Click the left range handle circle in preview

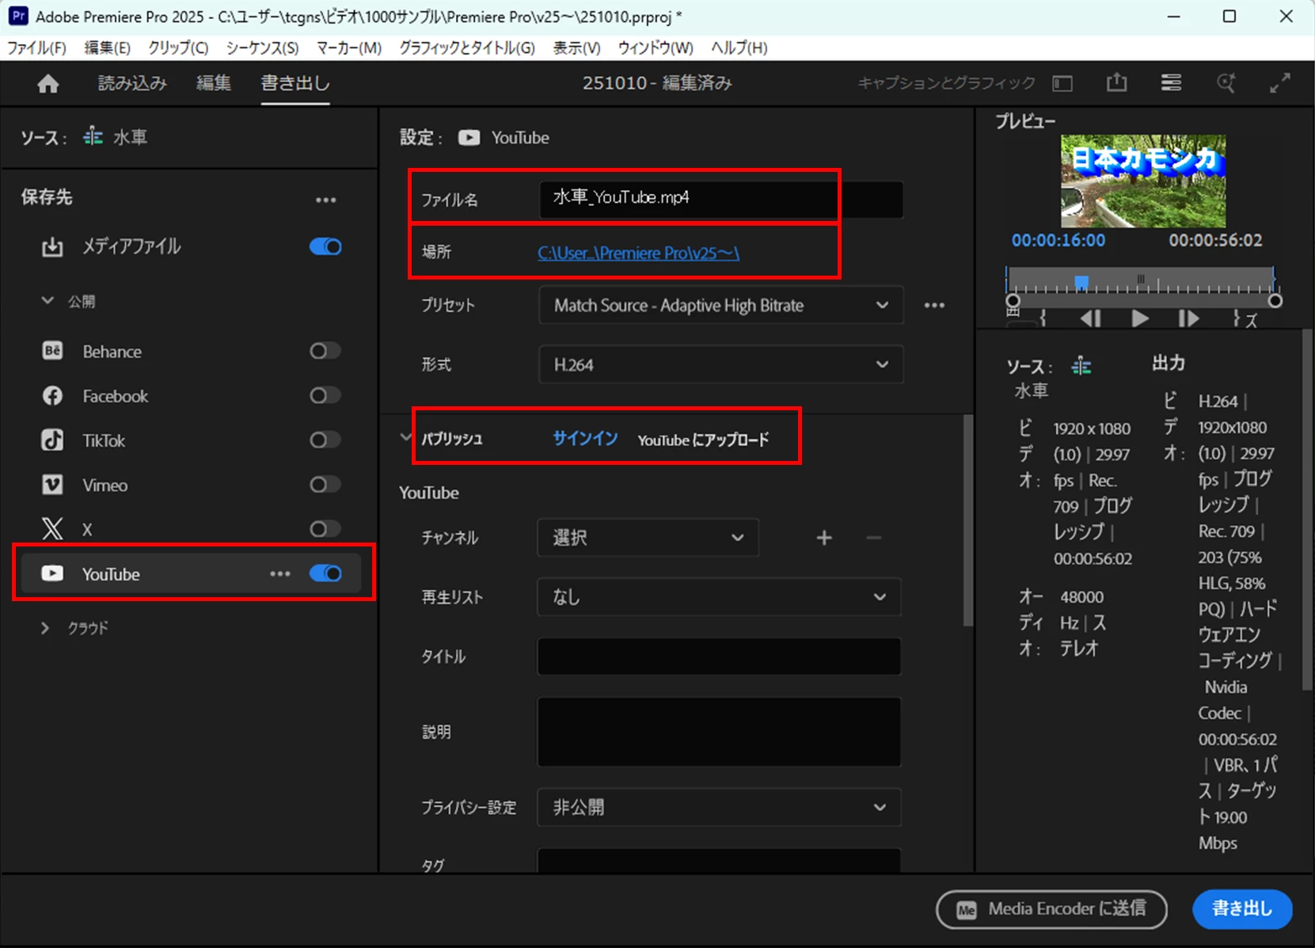point(1013,301)
